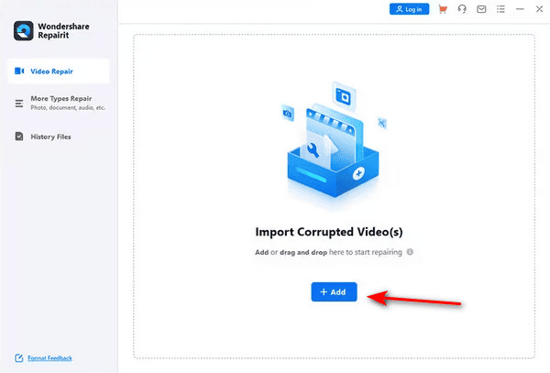Select the Video Repair tab
Image resolution: width=550 pixels, height=373 pixels.
[x=59, y=71]
